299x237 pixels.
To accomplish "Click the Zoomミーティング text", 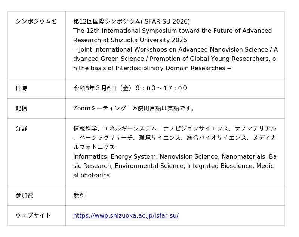I will coord(100,108).
